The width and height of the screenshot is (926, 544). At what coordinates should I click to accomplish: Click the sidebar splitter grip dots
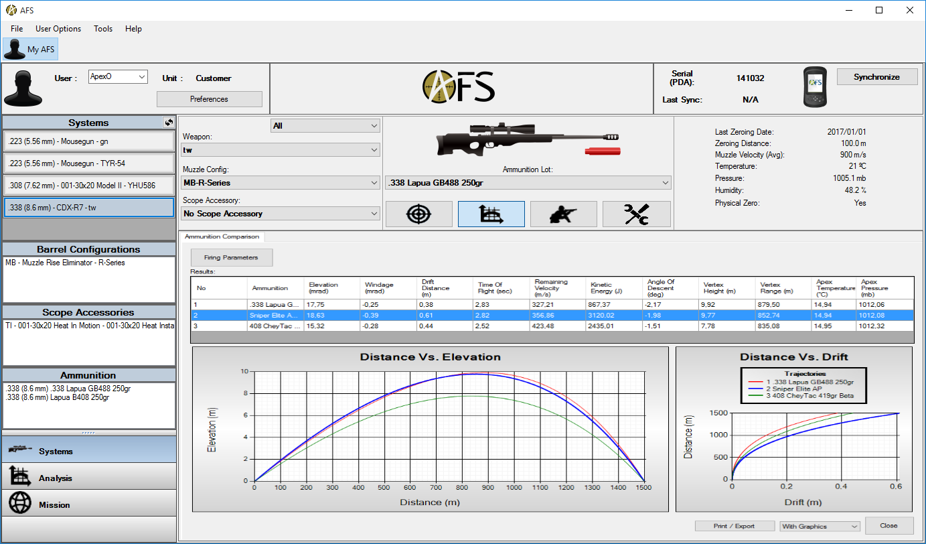(88, 433)
